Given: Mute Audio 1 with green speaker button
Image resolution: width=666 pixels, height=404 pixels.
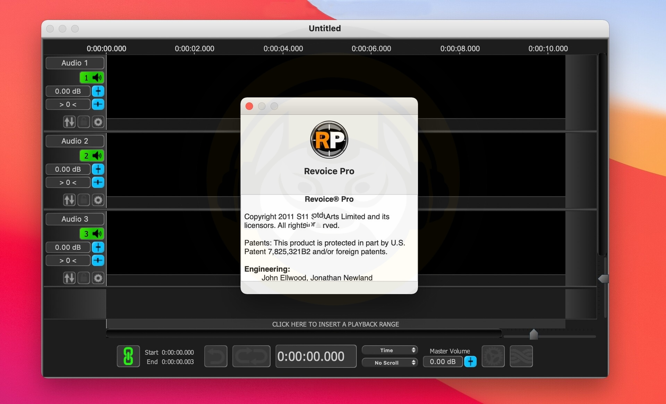Looking at the screenshot, I should [x=92, y=78].
